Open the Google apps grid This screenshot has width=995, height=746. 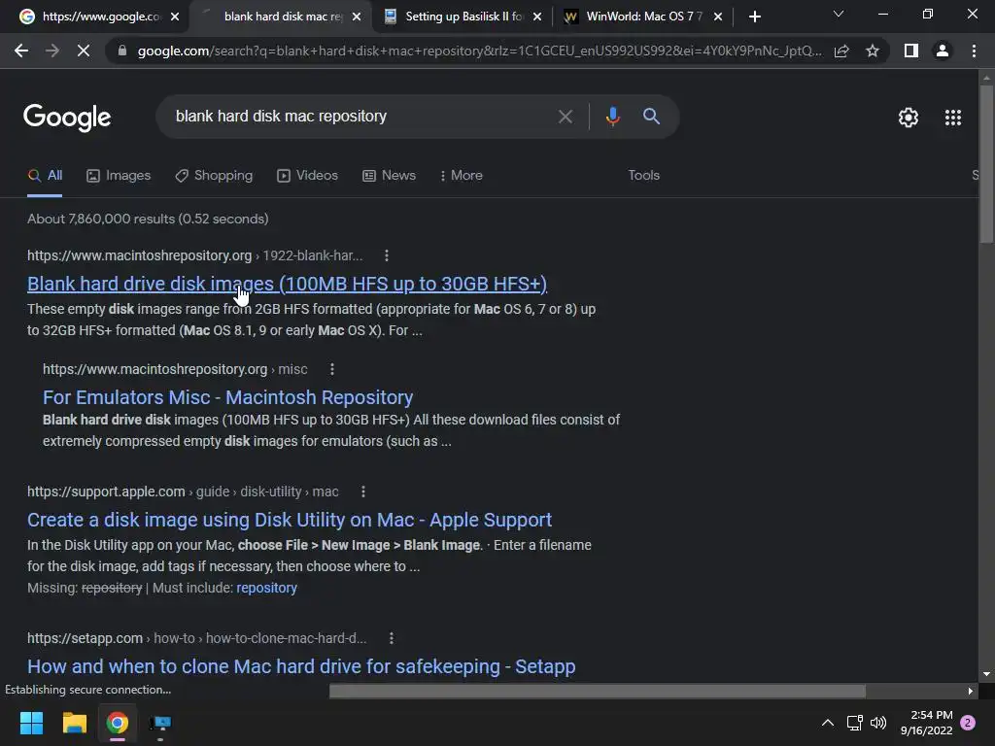tap(953, 118)
